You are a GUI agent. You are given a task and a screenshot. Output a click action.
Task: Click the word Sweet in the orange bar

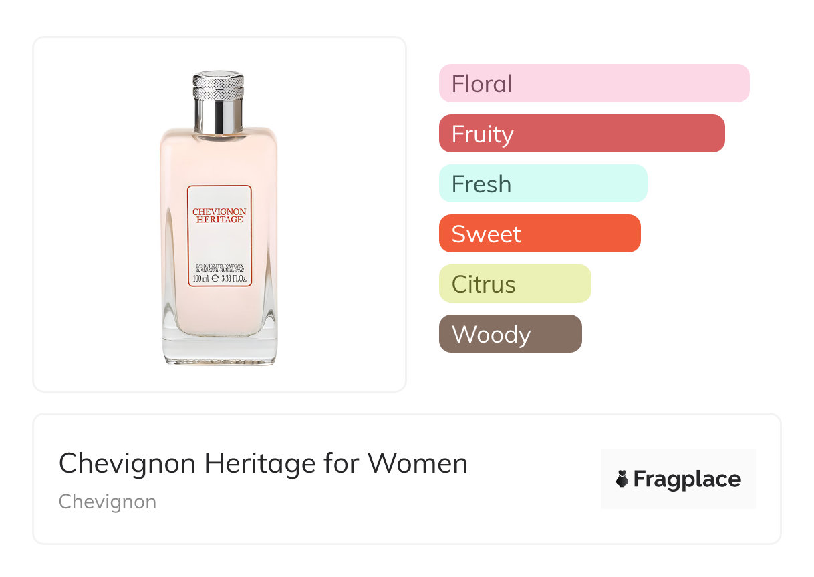point(487,234)
